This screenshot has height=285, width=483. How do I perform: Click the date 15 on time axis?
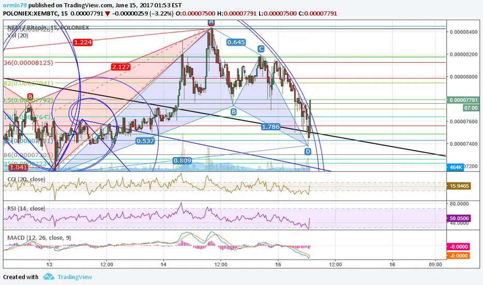[278, 264]
